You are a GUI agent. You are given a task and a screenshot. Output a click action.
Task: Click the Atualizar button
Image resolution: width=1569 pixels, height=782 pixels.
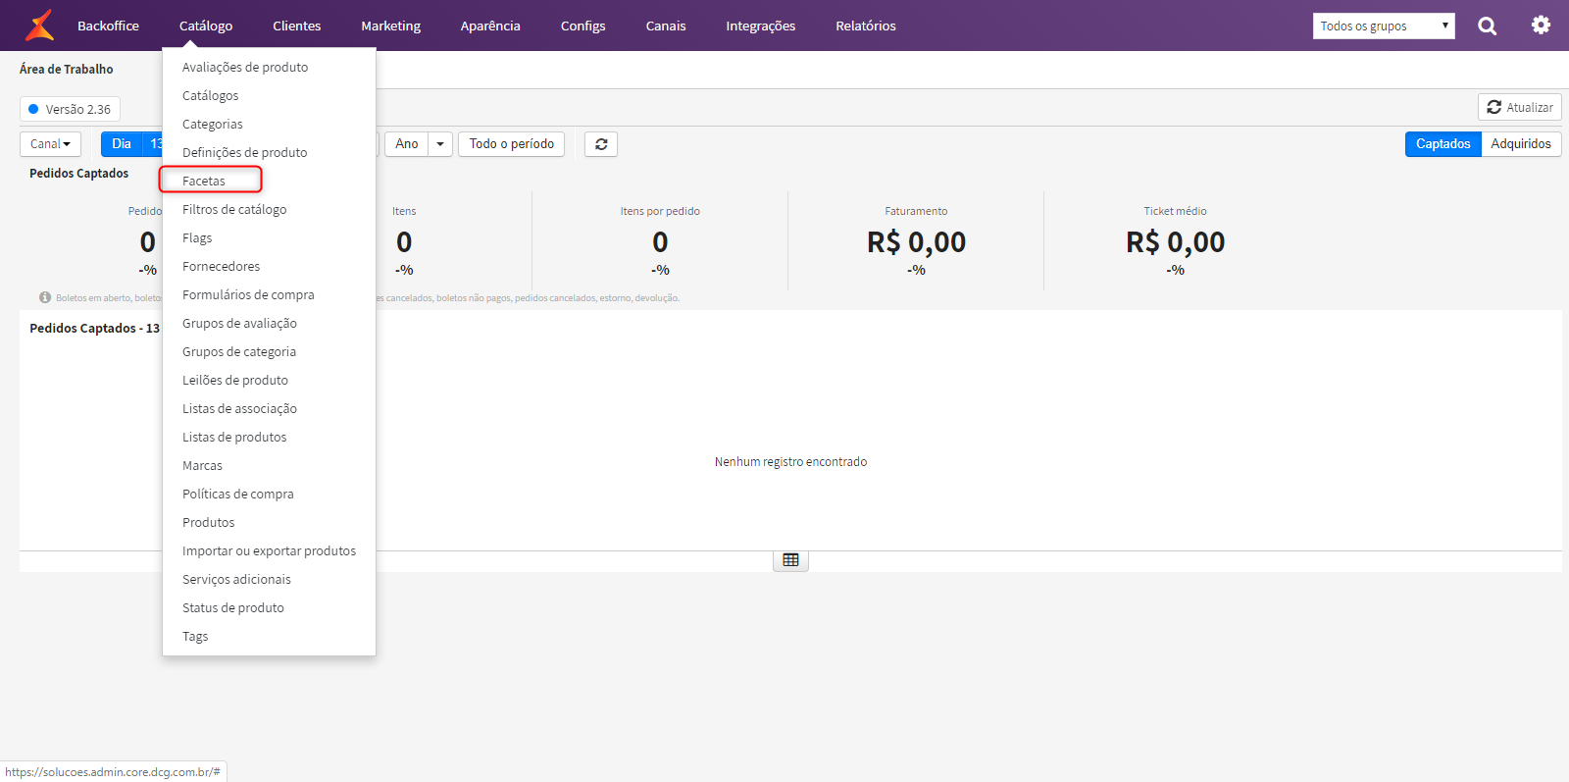click(1520, 107)
